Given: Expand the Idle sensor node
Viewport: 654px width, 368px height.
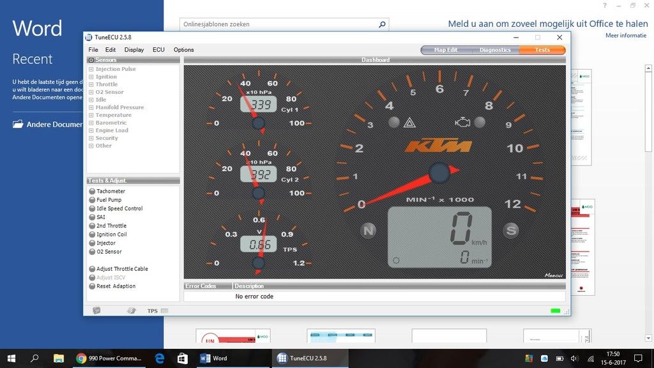Looking at the screenshot, I should pyautogui.click(x=91, y=100).
